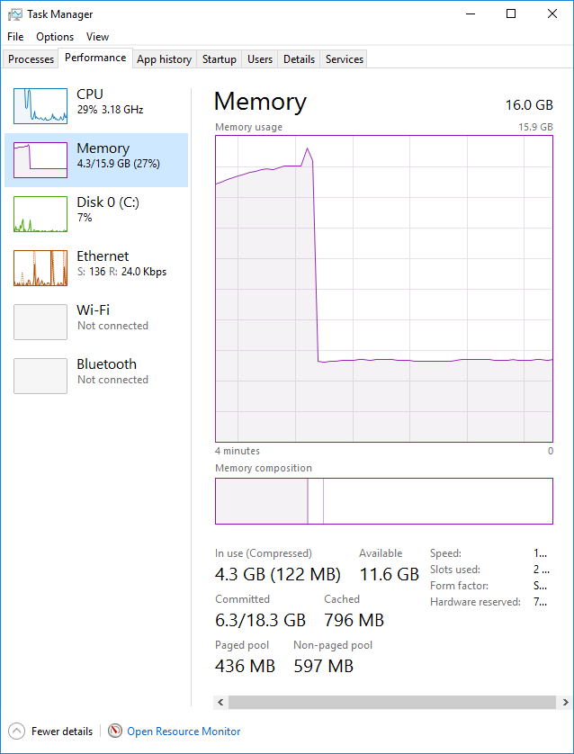This screenshot has height=754, width=574.
Task: Click the Memory composition bar
Action: [384, 501]
